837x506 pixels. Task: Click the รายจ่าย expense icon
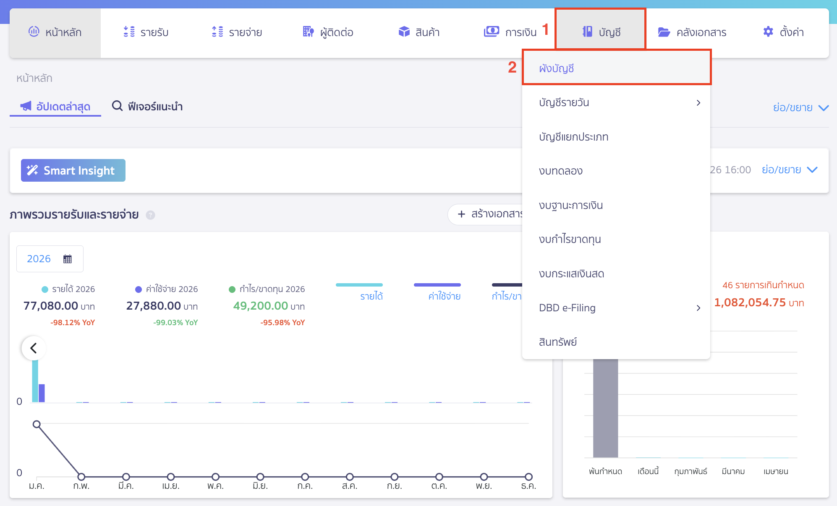pos(217,31)
